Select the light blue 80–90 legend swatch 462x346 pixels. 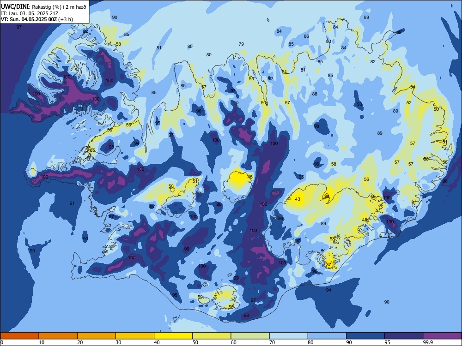pyautogui.click(x=327, y=336)
